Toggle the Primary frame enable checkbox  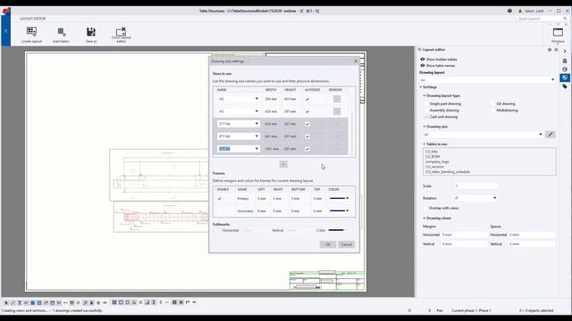click(x=219, y=199)
